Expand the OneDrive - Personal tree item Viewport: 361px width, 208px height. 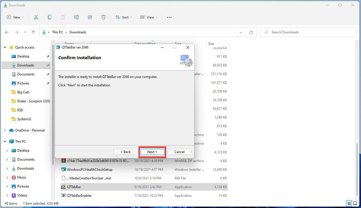point(5,130)
